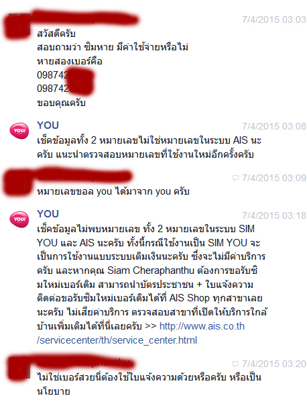Open the YOU sender name above the 03:18 reply
The width and height of the screenshot is (307, 404).
coord(48,214)
